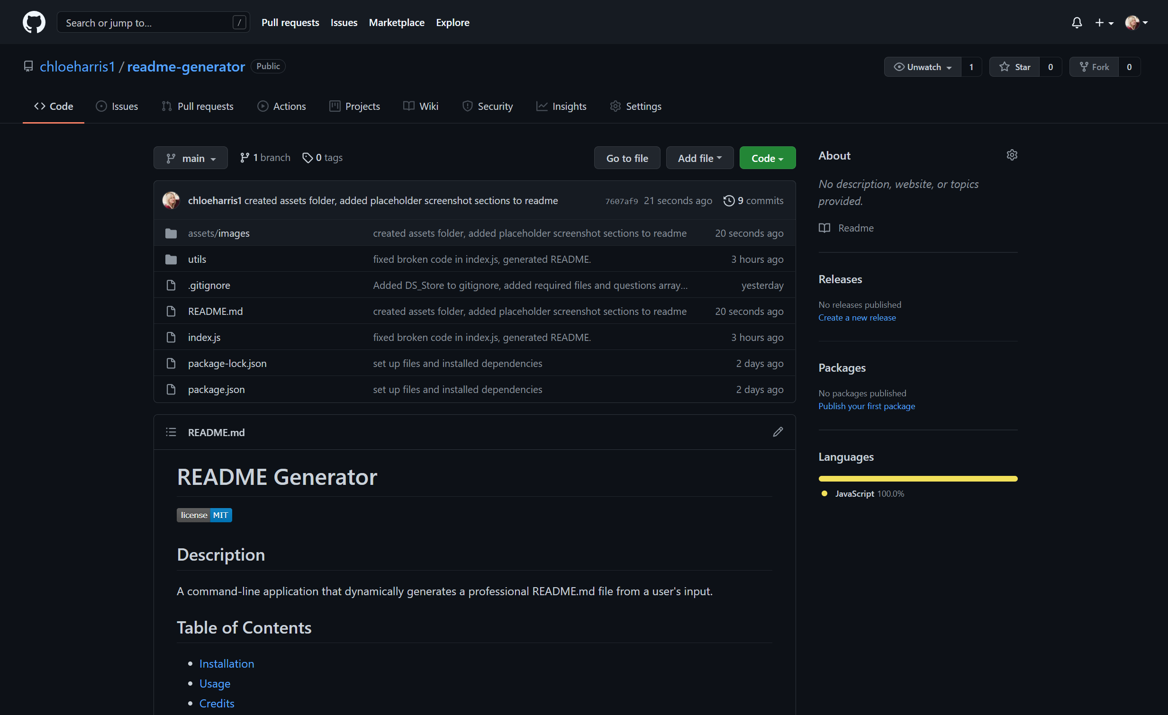Open the main branch selector dropdown
Viewport: 1168px width, 715px height.
190,157
